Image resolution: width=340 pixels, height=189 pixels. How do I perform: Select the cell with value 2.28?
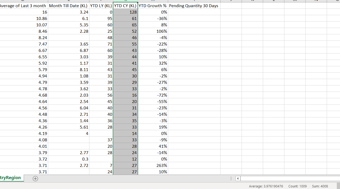69,31
